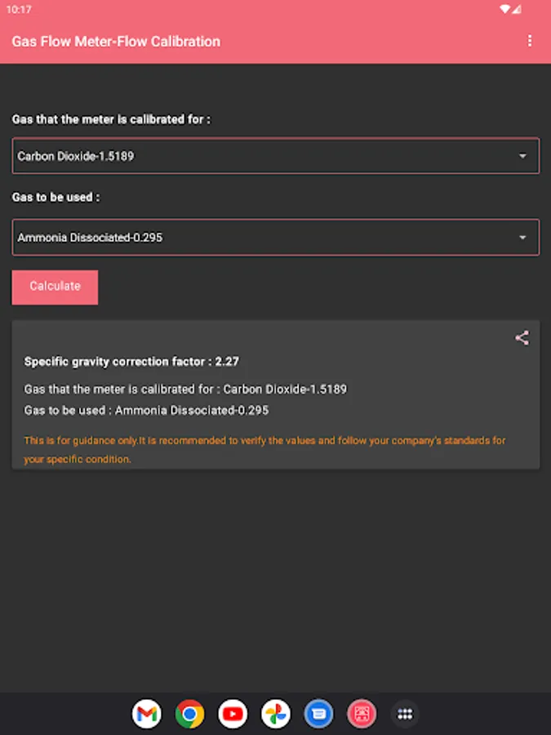This screenshot has width=551, height=735.
Task: Tap the Wi-Fi status icon
Action: (x=504, y=9)
